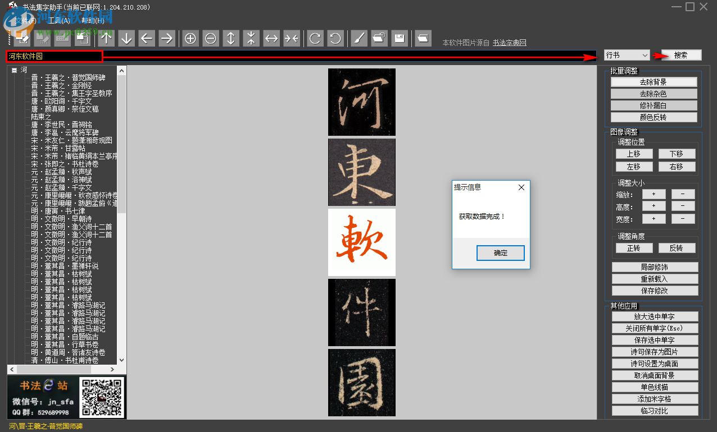Click the 颜色反转 color invert button
This screenshot has height=432, width=717.
pos(655,117)
